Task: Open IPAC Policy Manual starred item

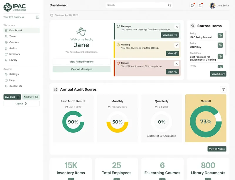Action: 201,37
